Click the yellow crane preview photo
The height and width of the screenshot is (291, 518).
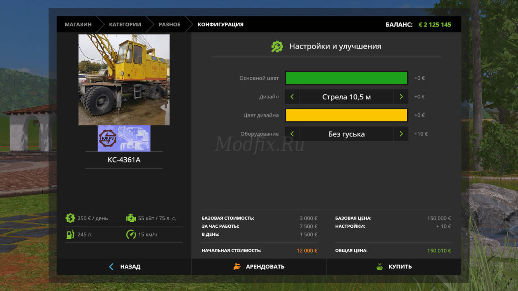tap(124, 80)
